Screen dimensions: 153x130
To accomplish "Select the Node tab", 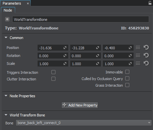I will tap(8, 10).
